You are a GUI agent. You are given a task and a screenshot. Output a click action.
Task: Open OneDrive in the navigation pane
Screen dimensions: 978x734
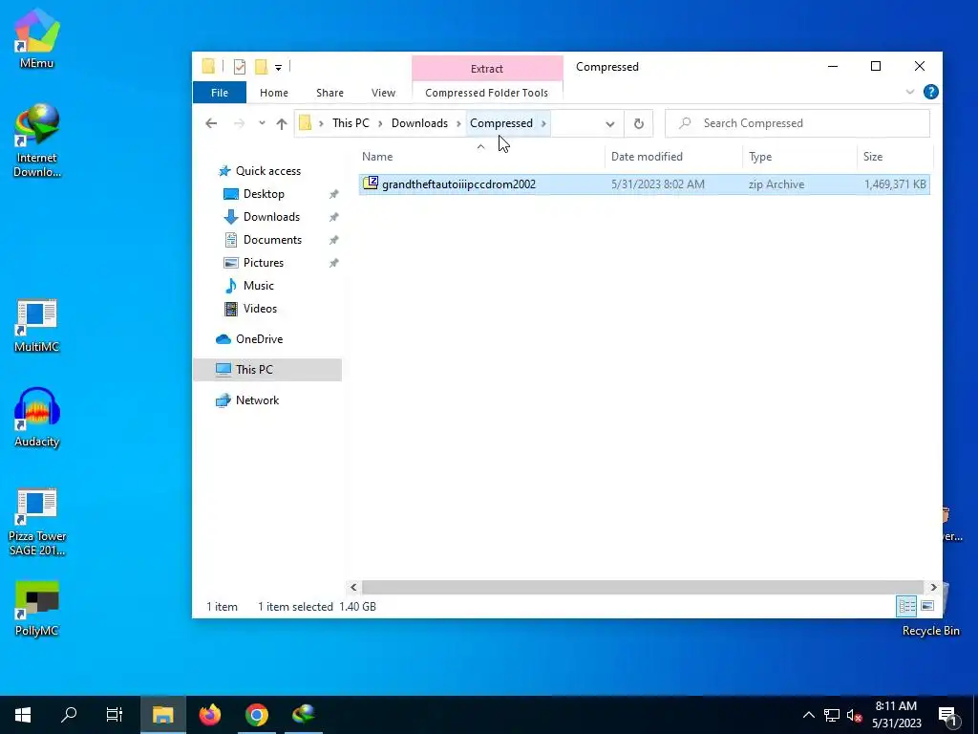coord(258,339)
